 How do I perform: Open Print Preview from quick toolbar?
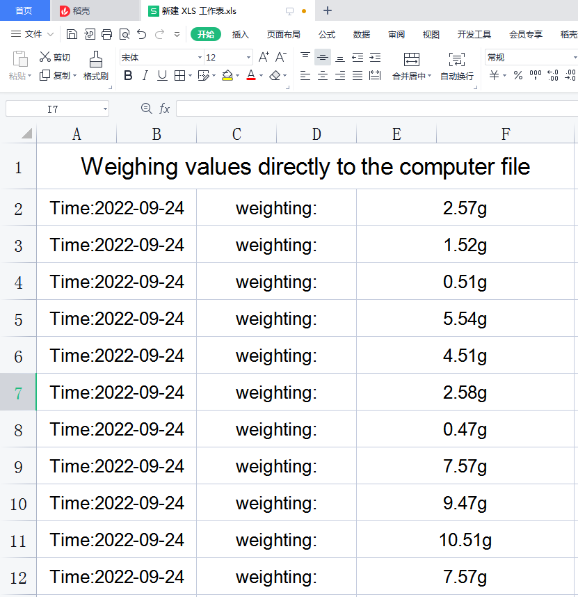(124, 34)
